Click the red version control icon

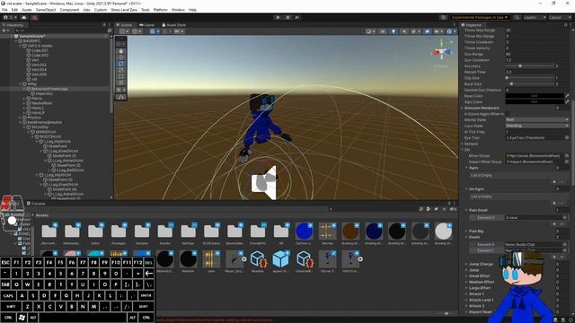tap(34, 18)
